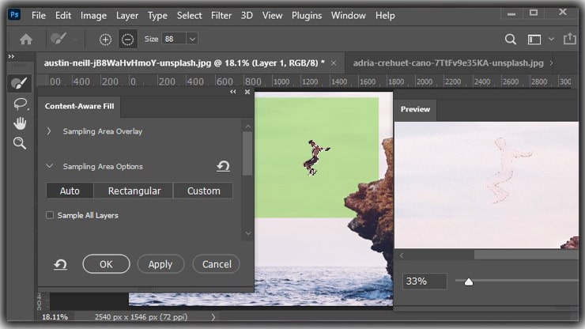Close the austin-neill document tab
The width and height of the screenshot is (585, 329).
point(334,63)
